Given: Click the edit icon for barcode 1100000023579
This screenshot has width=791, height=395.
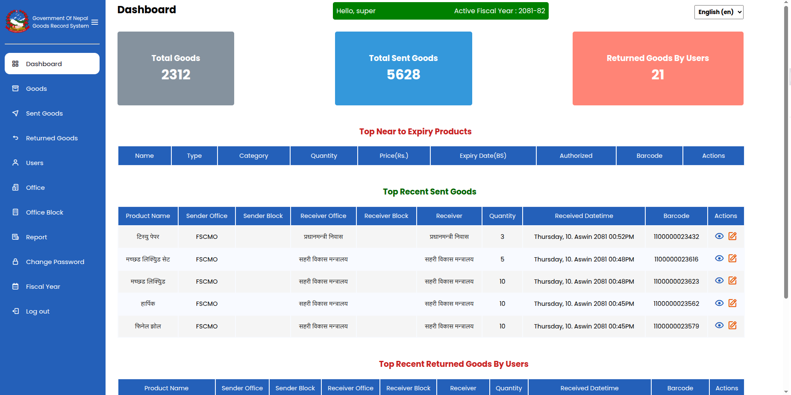Looking at the screenshot, I should [732, 325].
